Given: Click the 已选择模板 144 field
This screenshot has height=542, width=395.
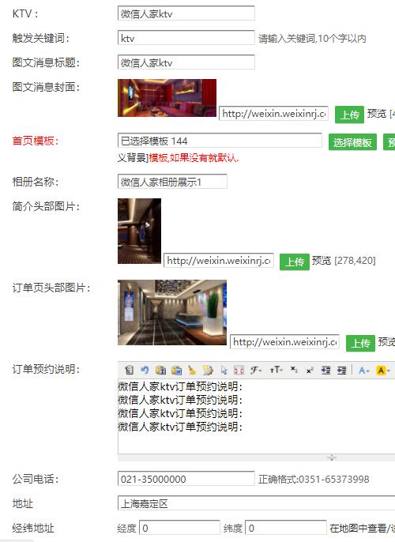Looking at the screenshot, I should (x=220, y=141).
